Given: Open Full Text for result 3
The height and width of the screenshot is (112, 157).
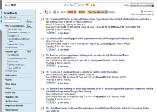Looking at the screenshot, I should click(x=51, y=66).
